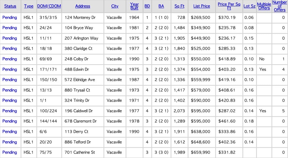Screen dimensions: 288x158
Task: Click Pending link for 886 Telford Dr
Action: [10, 142]
